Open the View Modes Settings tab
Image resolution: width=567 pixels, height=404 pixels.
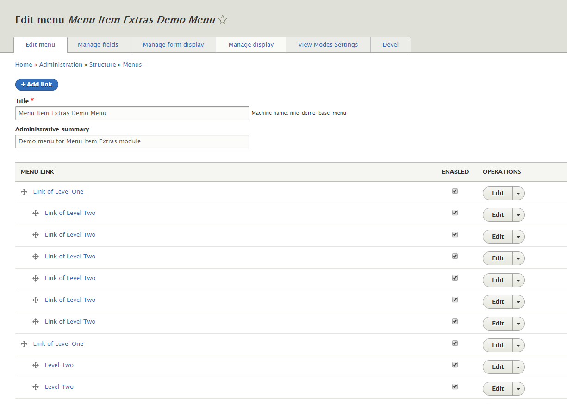(328, 45)
